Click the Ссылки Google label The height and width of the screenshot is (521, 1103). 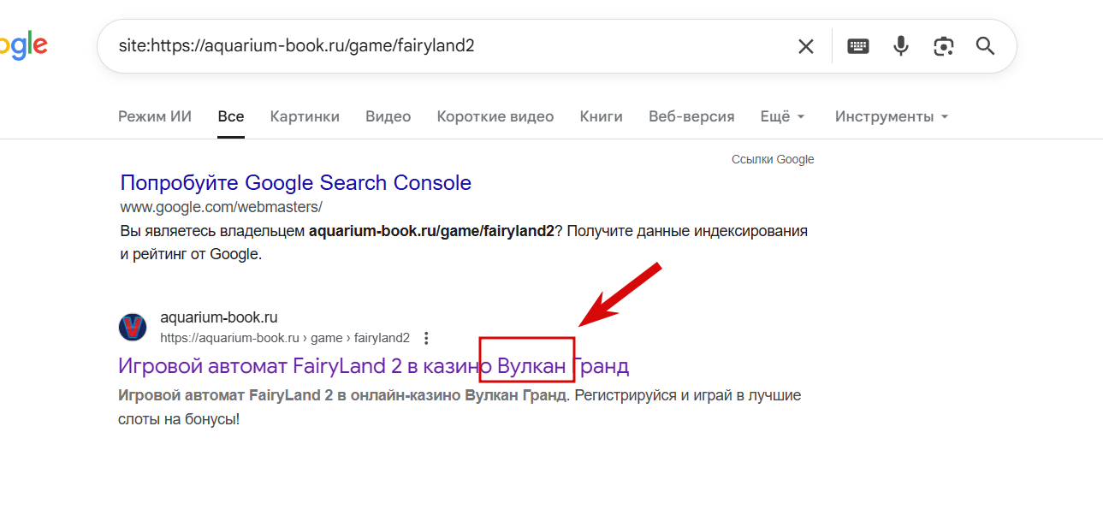773,159
